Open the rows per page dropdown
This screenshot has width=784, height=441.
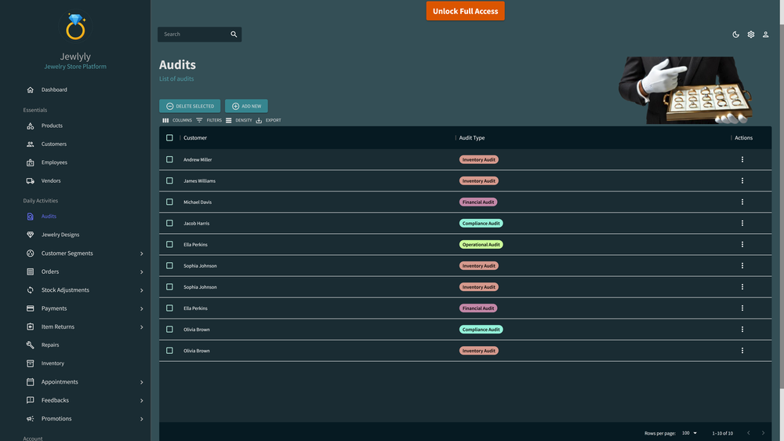[x=689, y=433]
